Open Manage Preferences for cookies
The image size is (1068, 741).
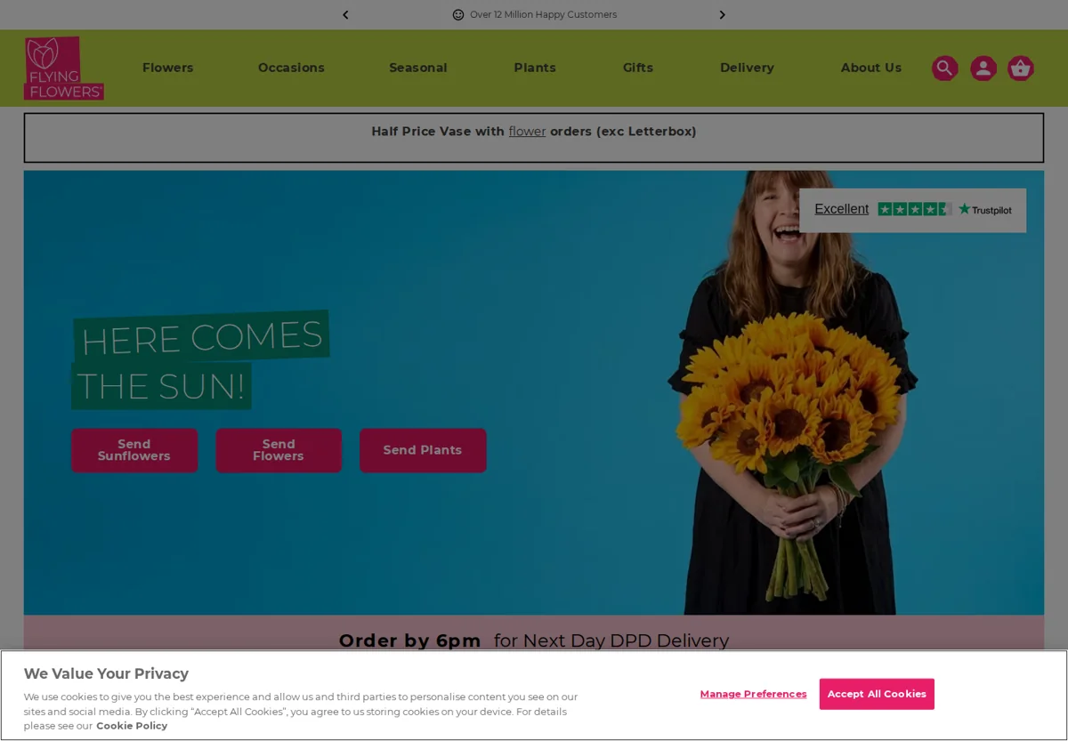pyautogui.click(x=753, y=694)
